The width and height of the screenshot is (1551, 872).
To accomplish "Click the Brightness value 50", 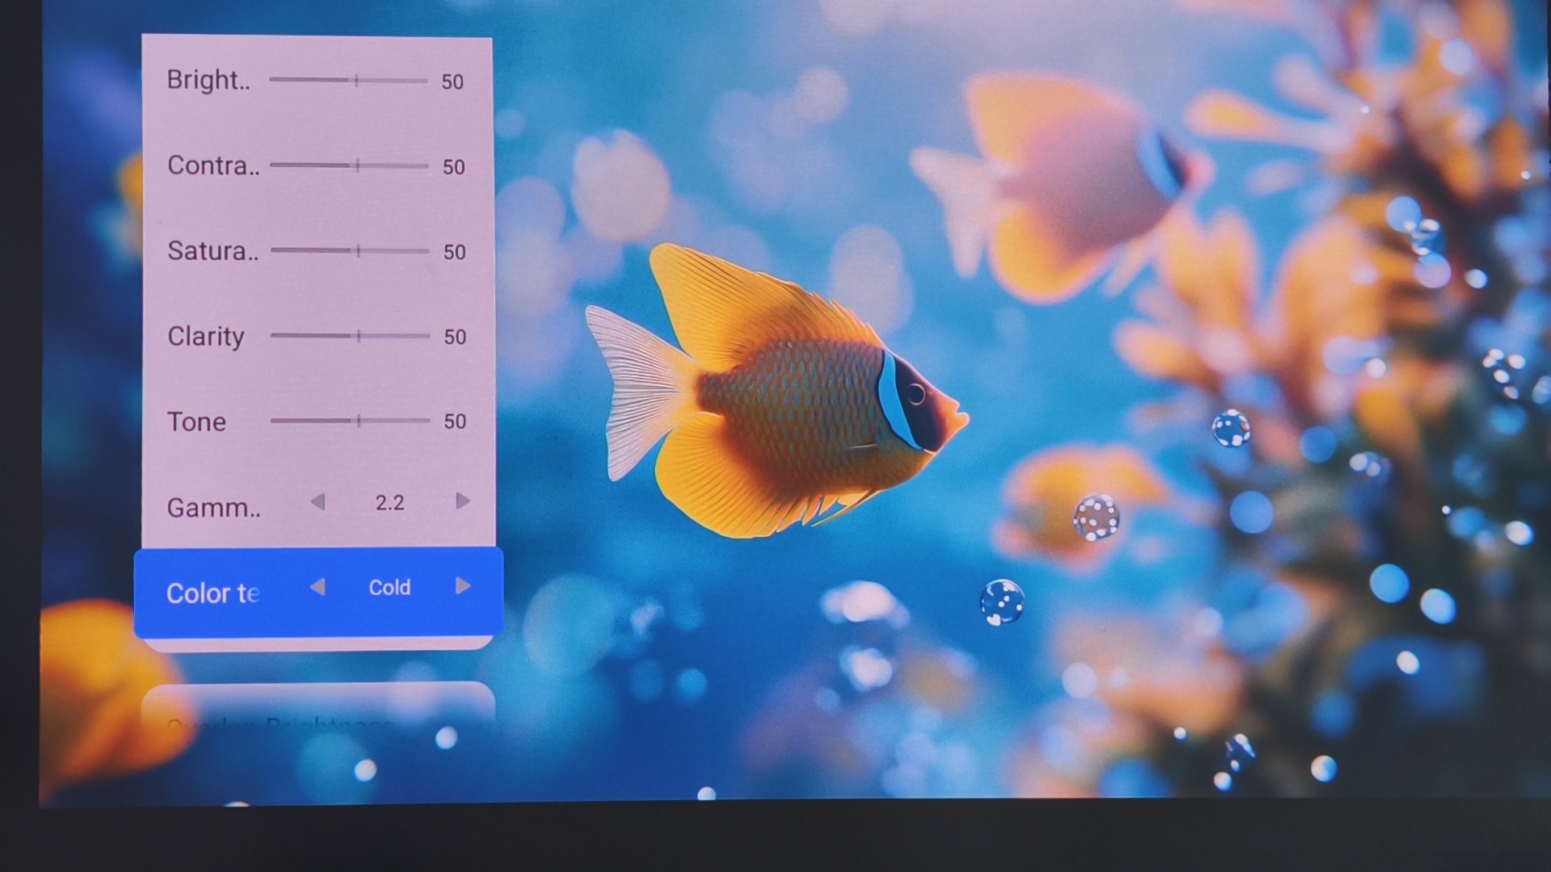I will point(452,82).
